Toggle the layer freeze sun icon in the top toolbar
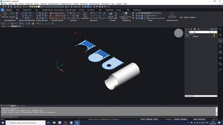Viewport: 223px width, 125px height. (32, 7)
